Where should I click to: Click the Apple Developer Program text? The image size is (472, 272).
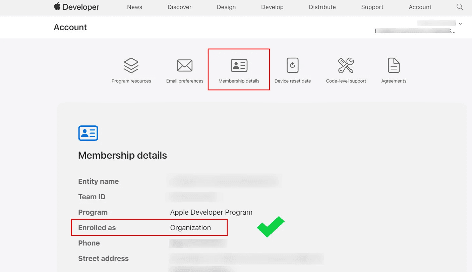click(211, 212)
